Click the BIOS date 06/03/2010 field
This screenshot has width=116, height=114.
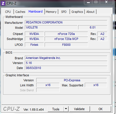point(66,68)
